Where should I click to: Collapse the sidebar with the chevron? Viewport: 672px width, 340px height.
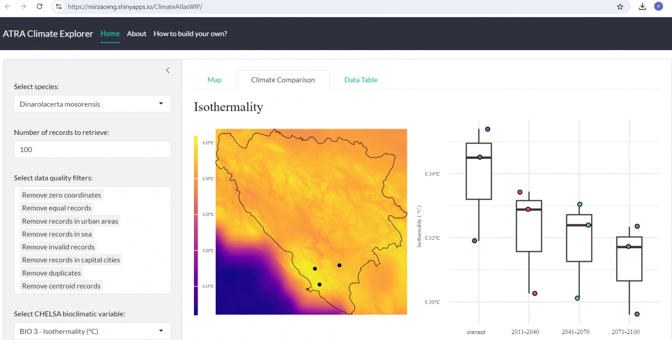[167, 70]
